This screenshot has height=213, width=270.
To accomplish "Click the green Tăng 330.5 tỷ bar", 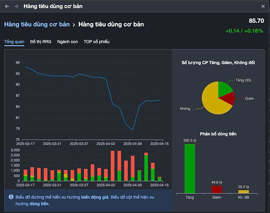I will click(x=190, y=168).
